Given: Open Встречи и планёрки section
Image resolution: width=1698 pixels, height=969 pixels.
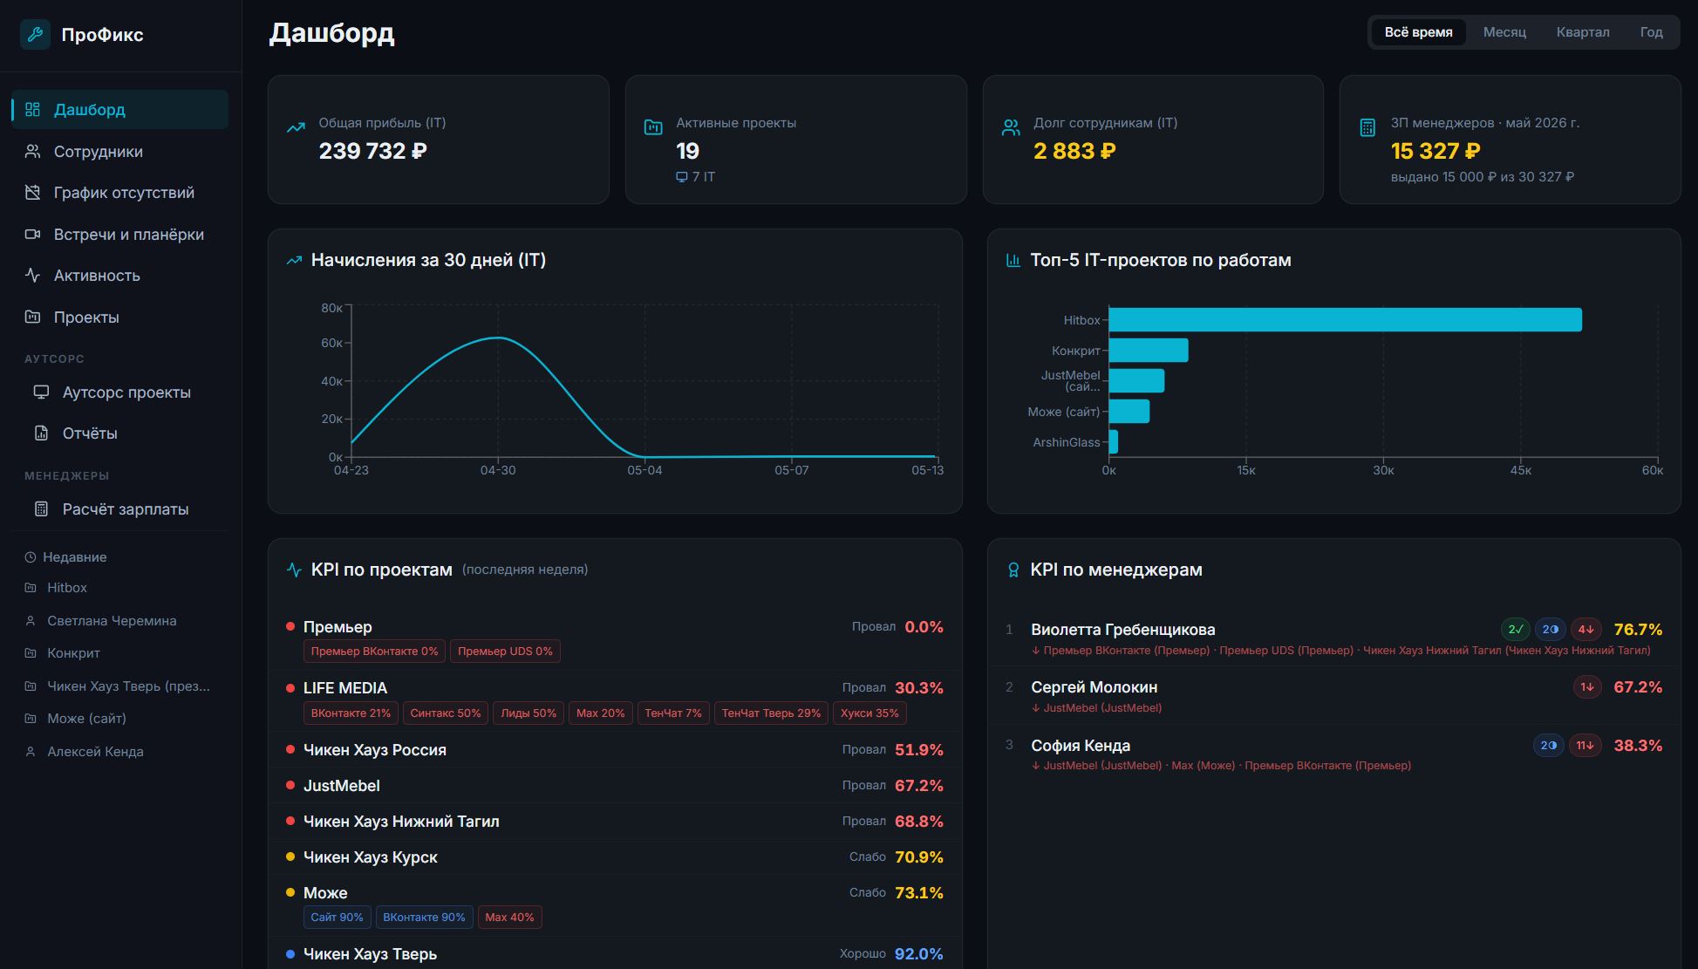Looking at the screenshot, I should [x=120, y=235].
